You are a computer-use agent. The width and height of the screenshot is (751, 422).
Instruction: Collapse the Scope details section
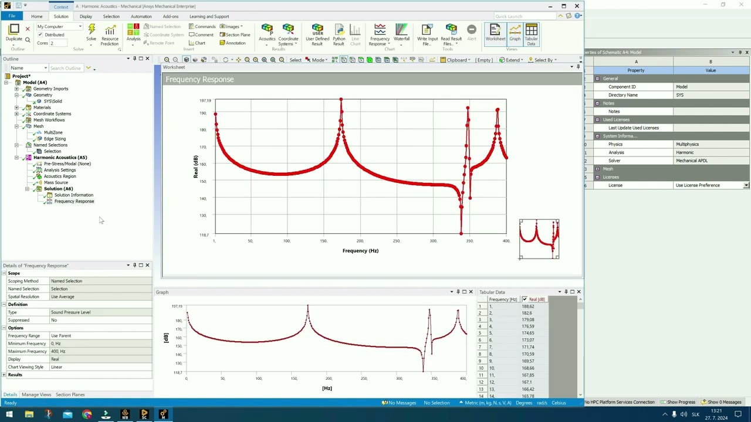pos(4,273)
